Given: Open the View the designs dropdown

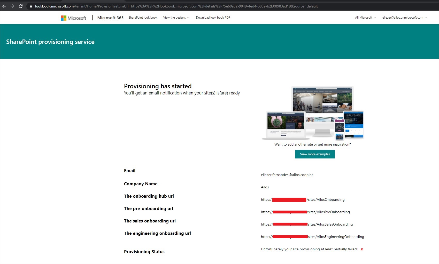Looking at the screenshot, I should coord(176,18).
